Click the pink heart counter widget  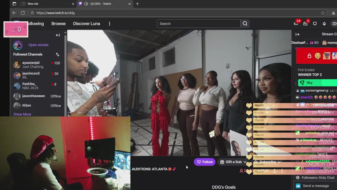click(x=16, y=29)
